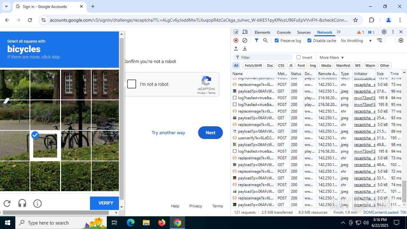Image resolution: width=407 pixels, height=229 pixels.
Task: Toggle the device toolbar in DevTools
Action: click(245, 32)
